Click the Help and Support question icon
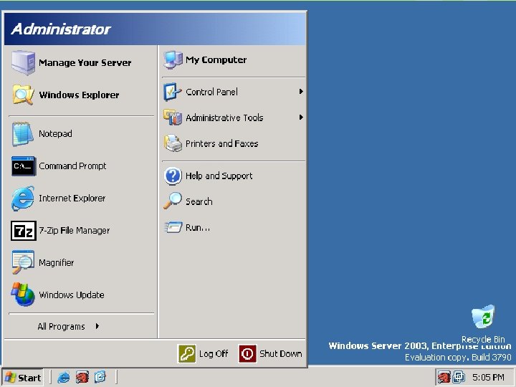Viewport: 516px width, 387px height. click(173, 176)
